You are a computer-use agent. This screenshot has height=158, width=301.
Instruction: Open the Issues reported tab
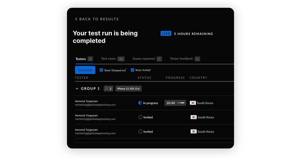(x=144, y=59)
